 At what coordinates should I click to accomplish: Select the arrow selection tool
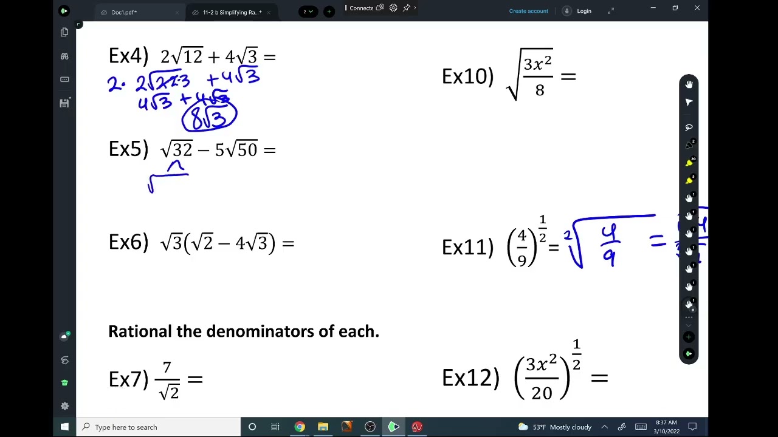pyautogui.click(x=689, y=102)
